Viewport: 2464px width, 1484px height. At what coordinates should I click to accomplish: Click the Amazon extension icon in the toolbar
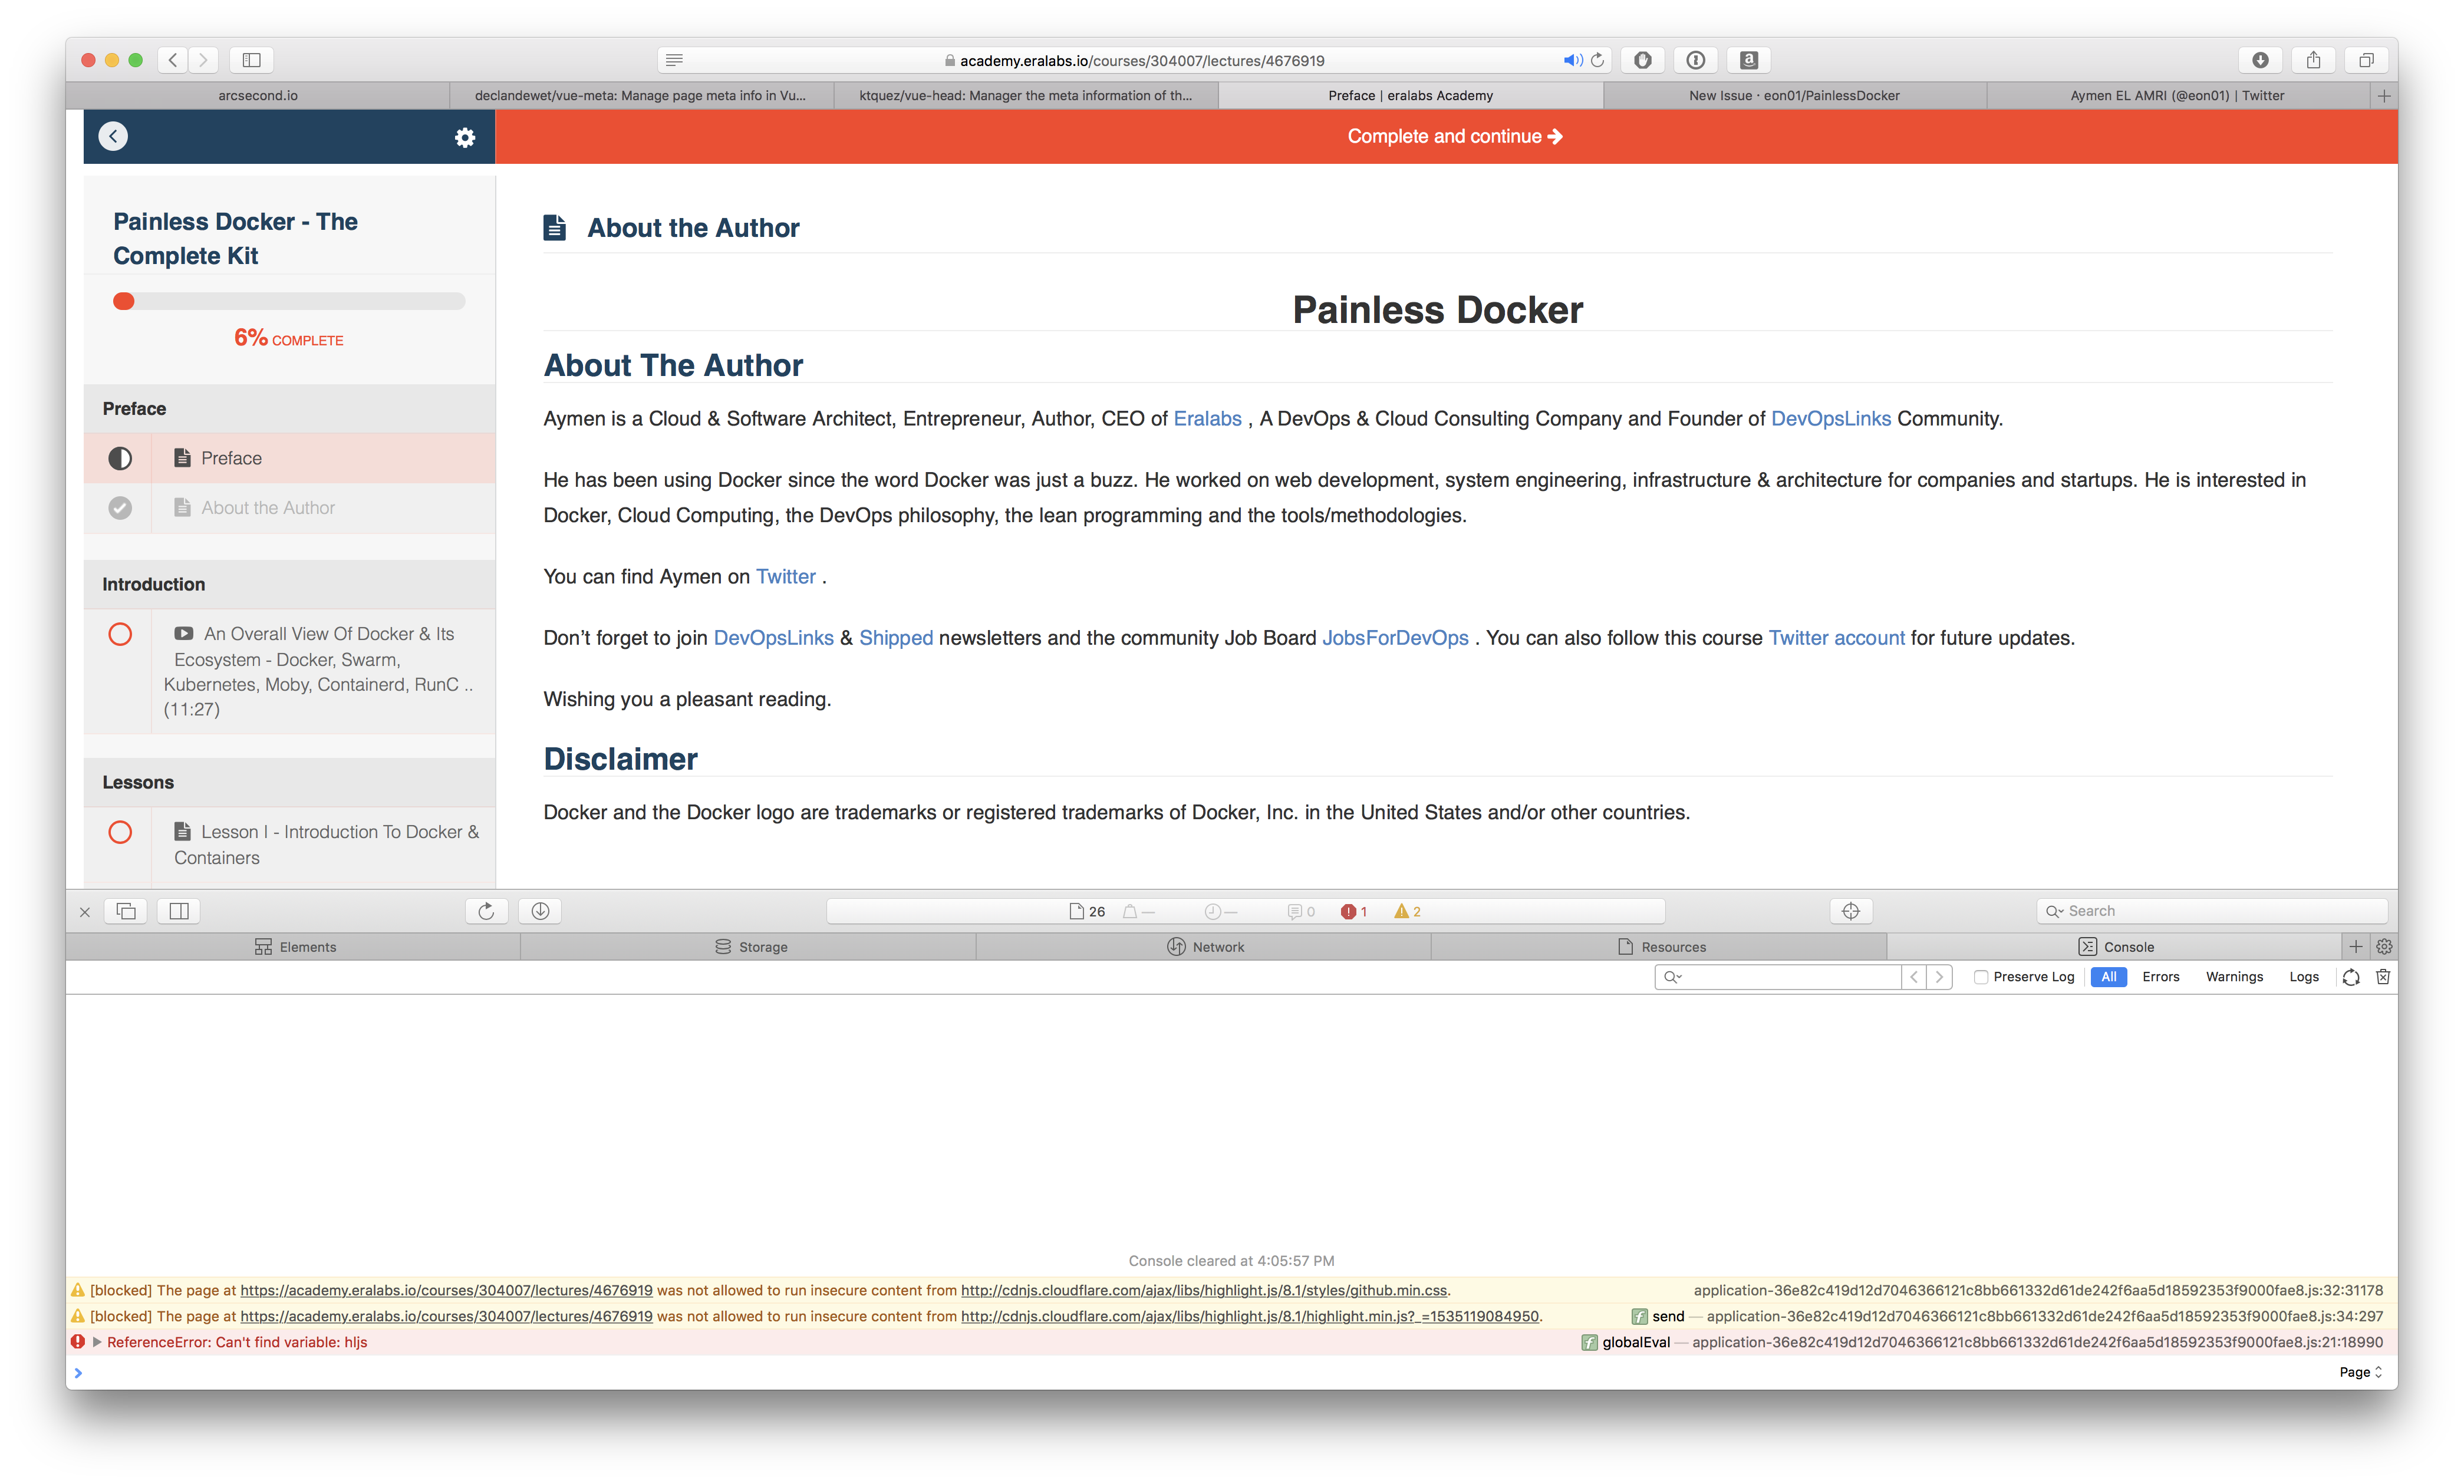point(1748,60)
